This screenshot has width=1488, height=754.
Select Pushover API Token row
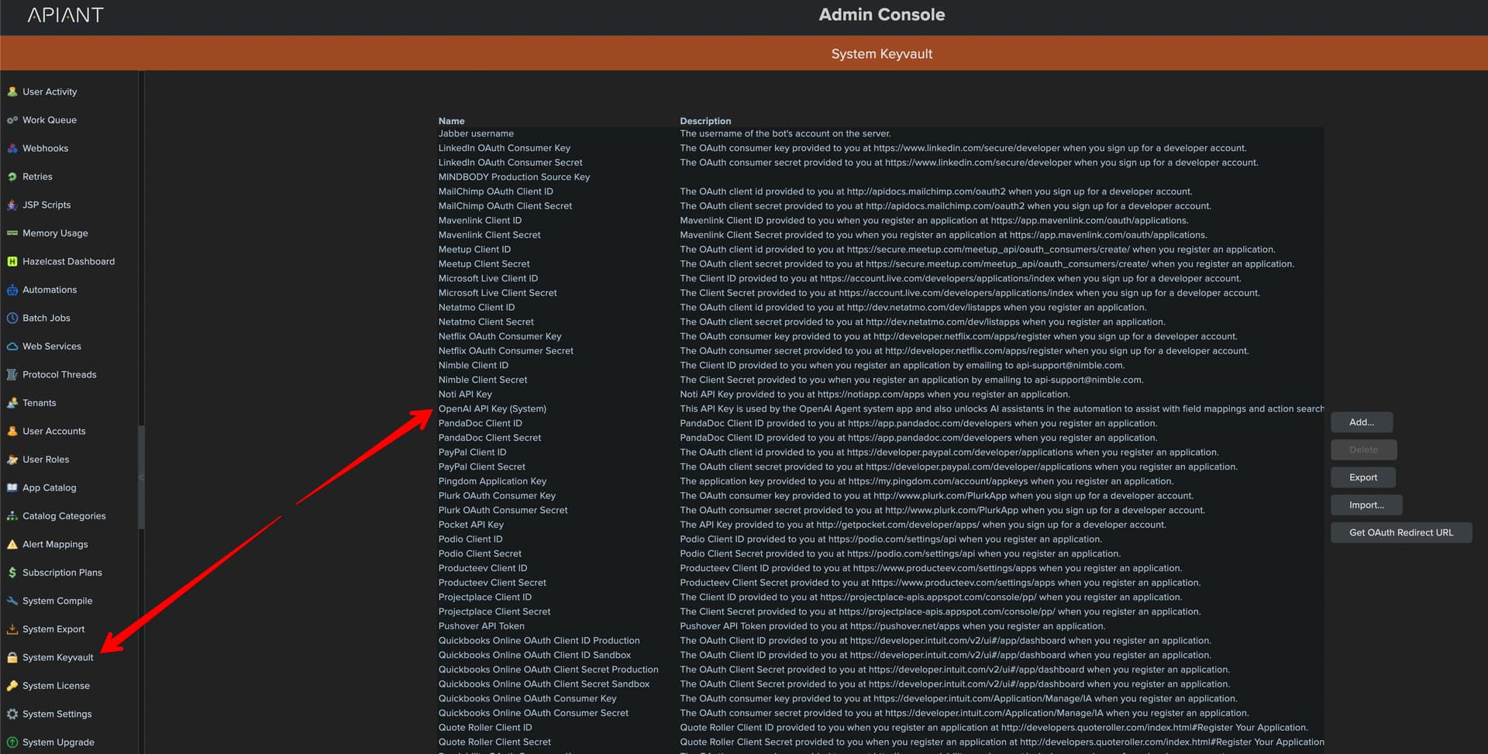pos(881,626)
